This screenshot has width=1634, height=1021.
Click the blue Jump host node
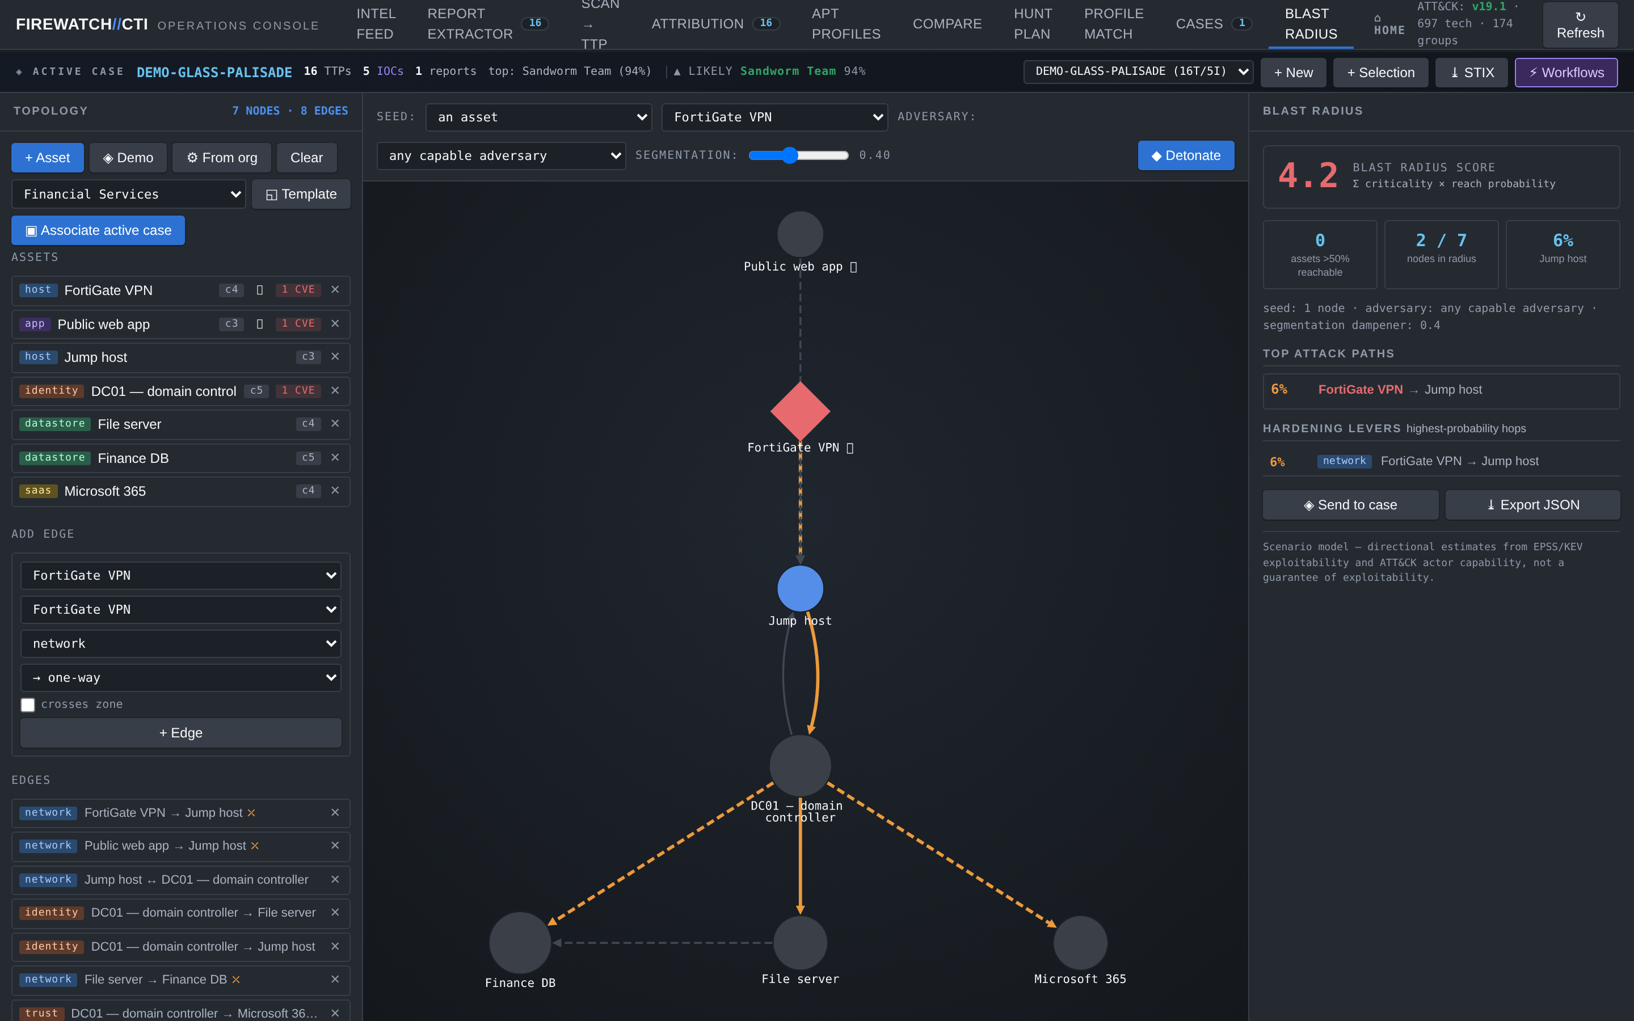coord(800,589)
